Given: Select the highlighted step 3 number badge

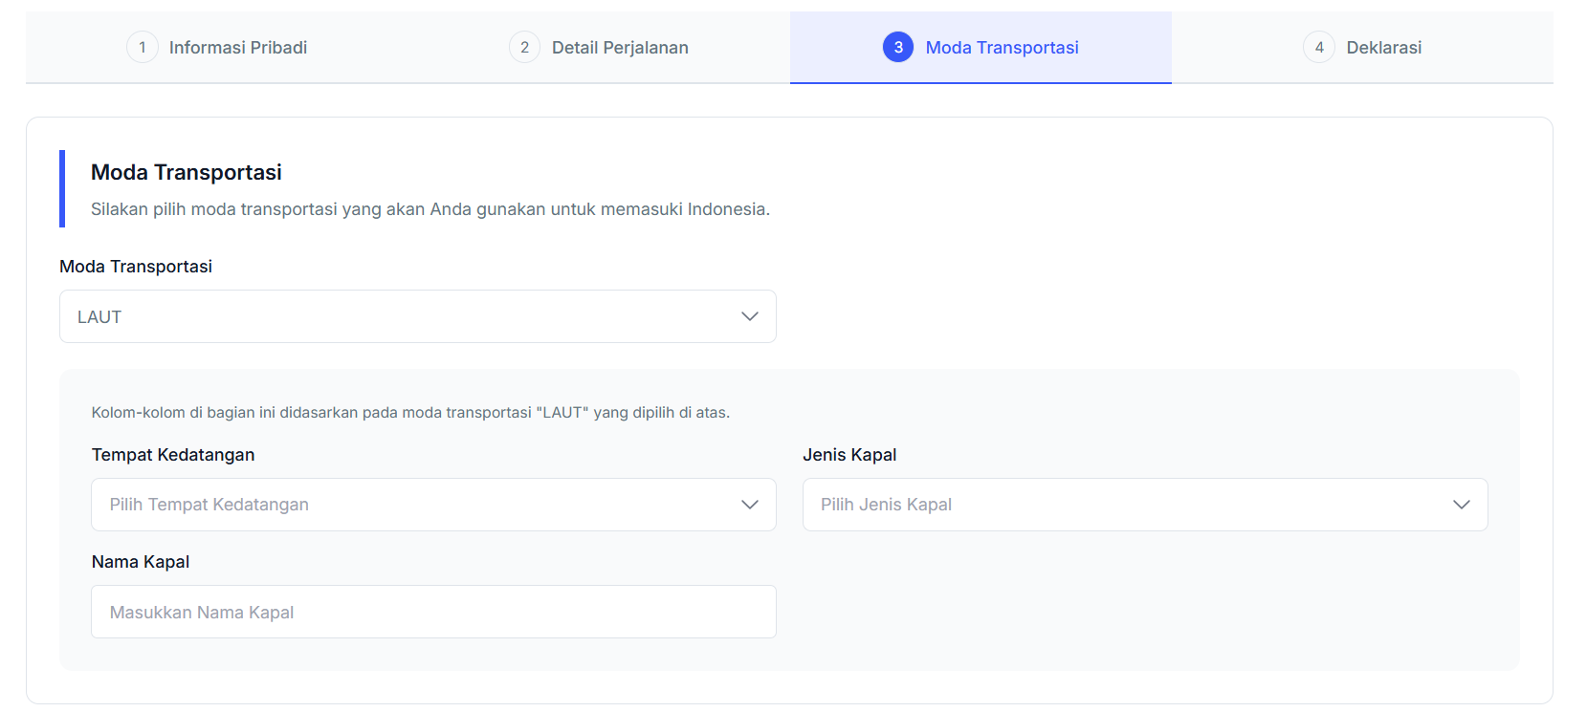Looking at the screenshot, I should [x=897, y=47].
